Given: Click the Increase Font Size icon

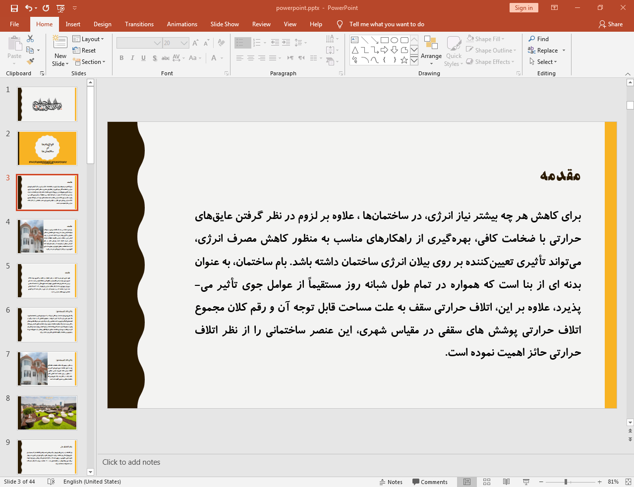Looking at the screenshot, I should [x=195, y=43].
